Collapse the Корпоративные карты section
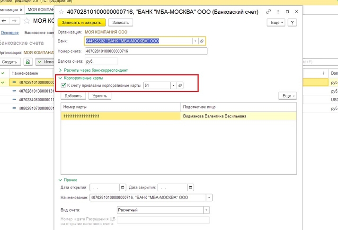This screenshot has height=230, width=338. 60,78
